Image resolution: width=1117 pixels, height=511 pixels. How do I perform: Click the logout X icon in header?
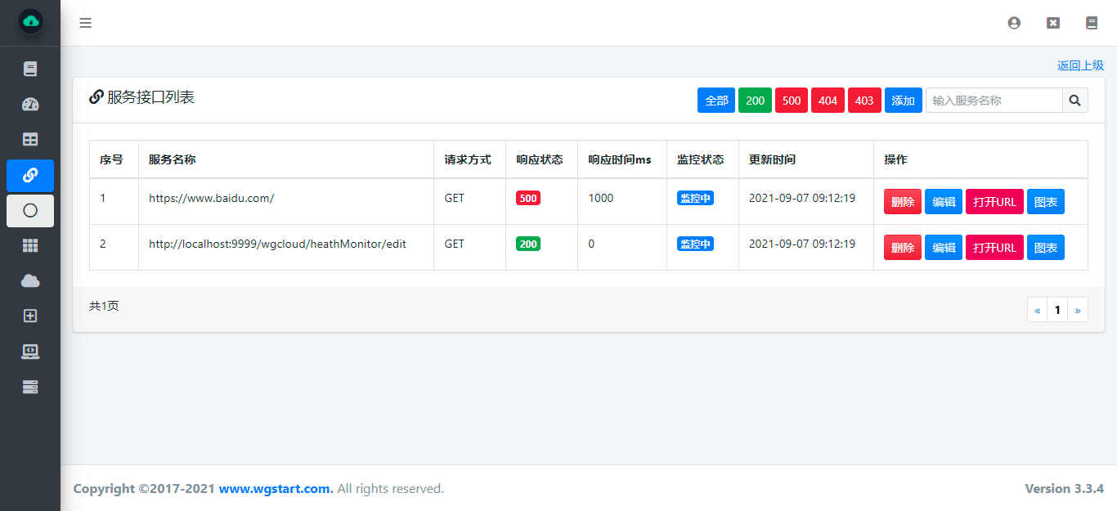pyautogui.click(x=1052, y=23)
